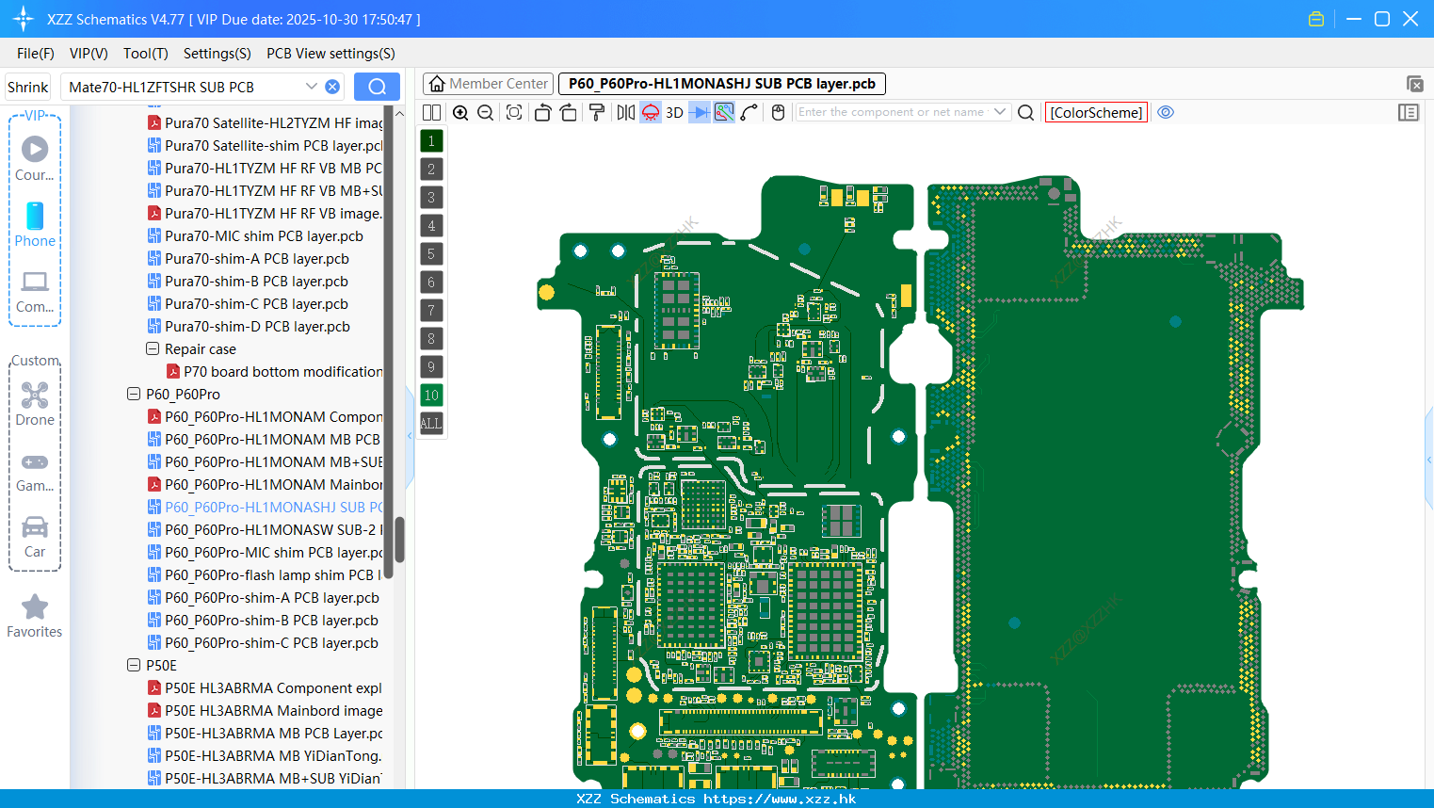Toggle the net routing display icon
Screen dimensions: 1434x808
coord(724,112)
